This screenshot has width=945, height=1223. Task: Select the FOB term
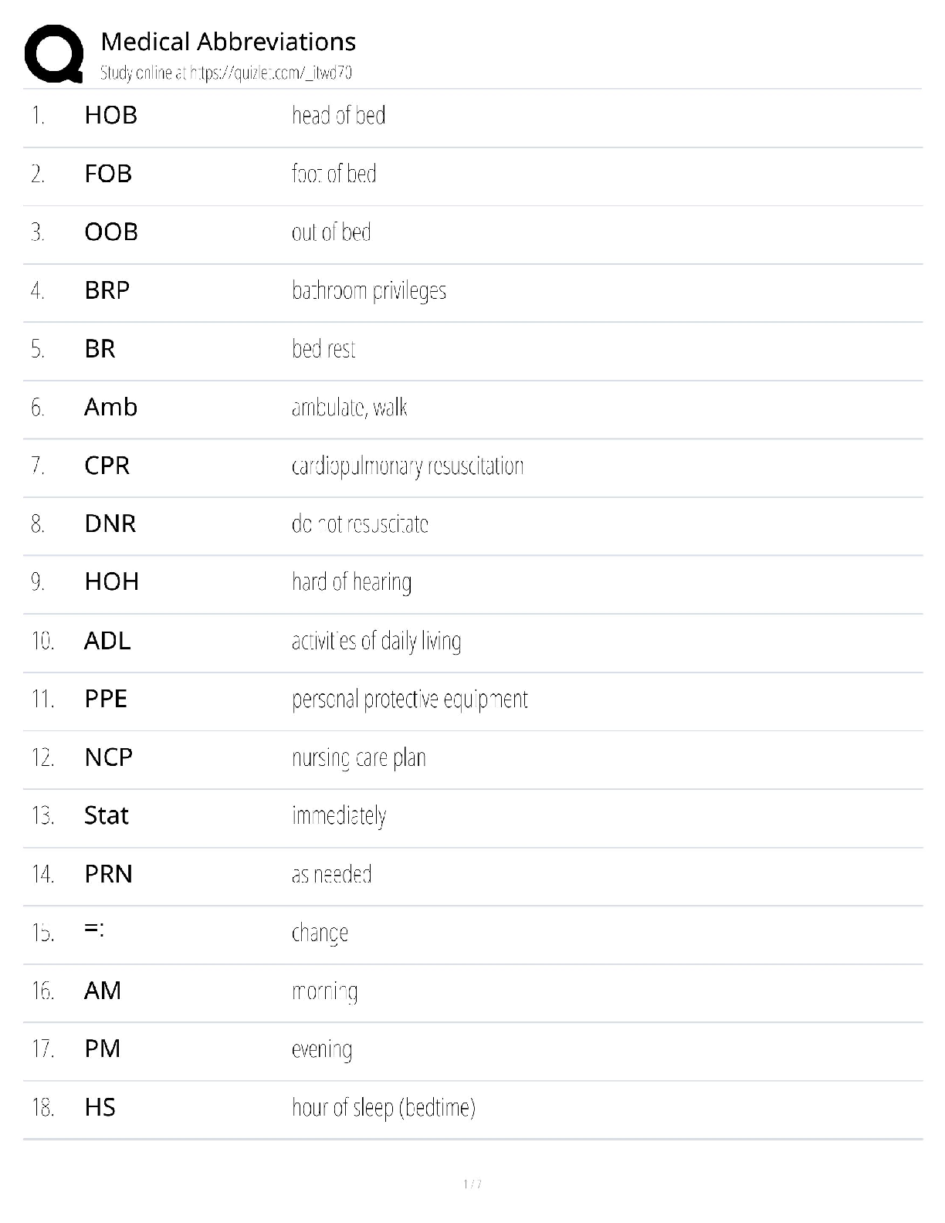point(108,174)
